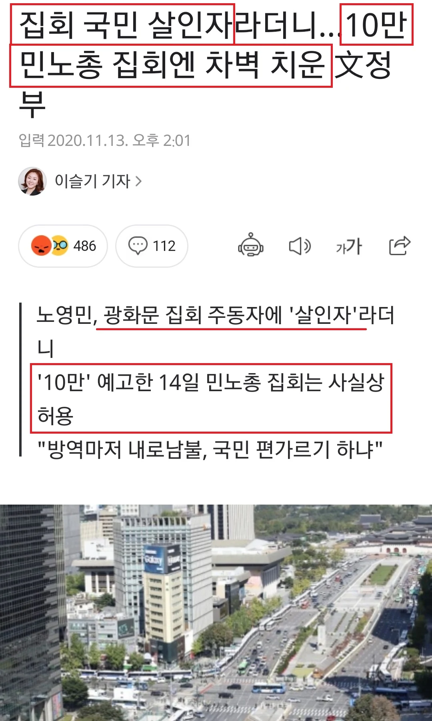Tap the speech bubble comment icon
The height and width of the screenshot is (721, 432).
(138, 246)
